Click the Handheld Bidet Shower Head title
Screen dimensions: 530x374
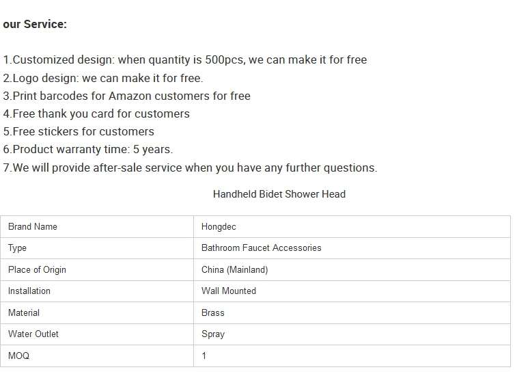pyautogui.click(x=279, y=194)
